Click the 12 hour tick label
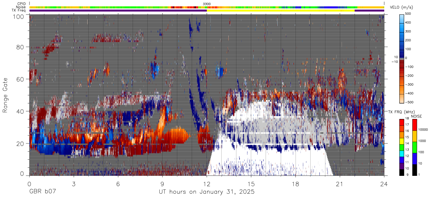 coord(207,184)
